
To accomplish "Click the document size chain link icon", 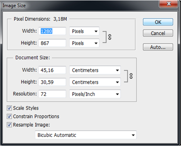I will pos(131,76).
